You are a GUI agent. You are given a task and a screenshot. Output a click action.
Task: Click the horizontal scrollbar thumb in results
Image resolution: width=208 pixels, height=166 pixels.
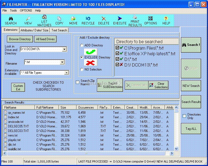coord(86,153)
